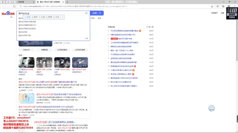Click the 台风路径查询 tag button

62,50
